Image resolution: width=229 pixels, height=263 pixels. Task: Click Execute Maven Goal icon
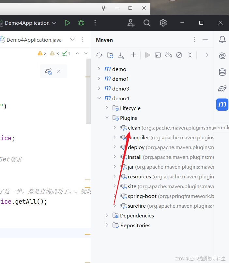coord(158,55)
